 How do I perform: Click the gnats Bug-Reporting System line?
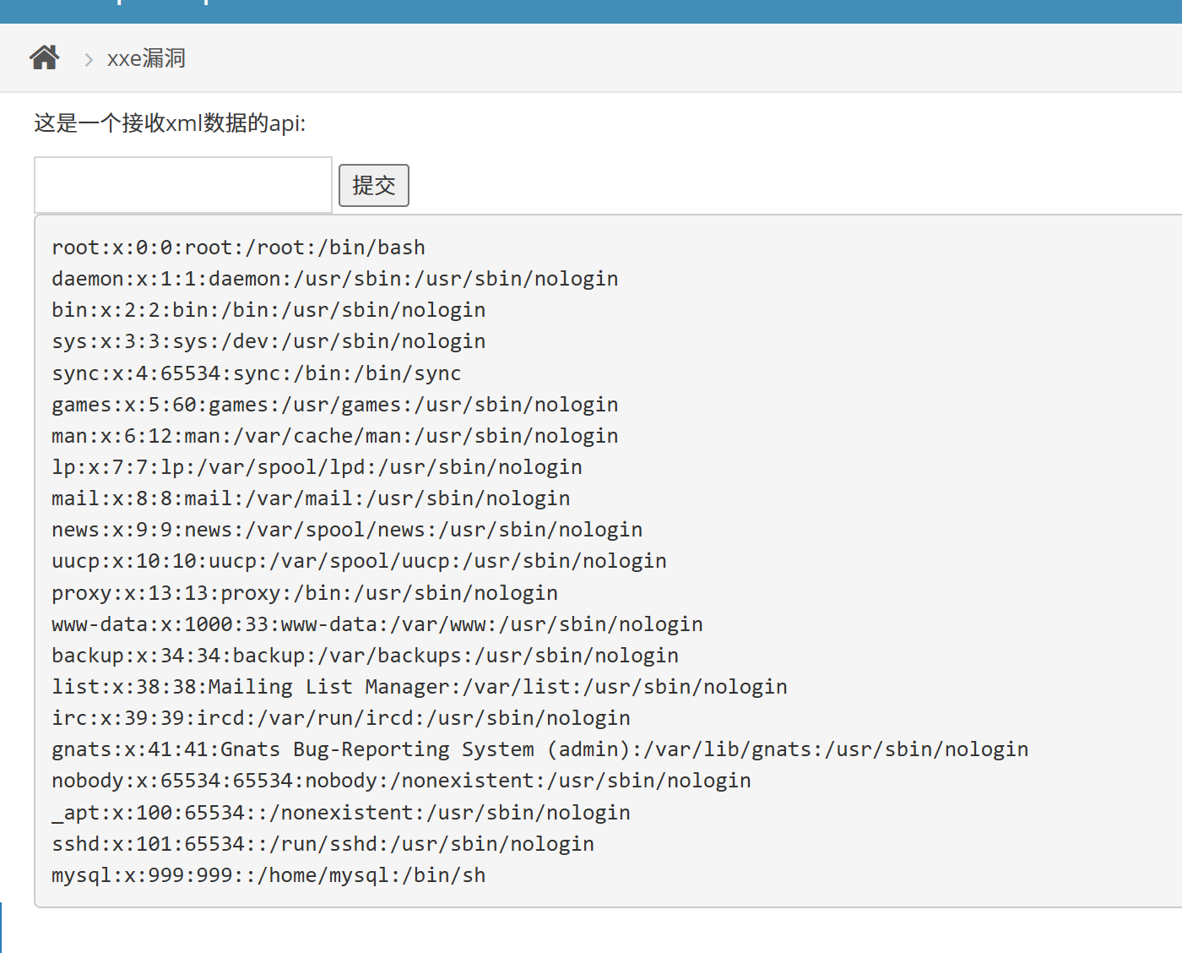pos(540,749)
